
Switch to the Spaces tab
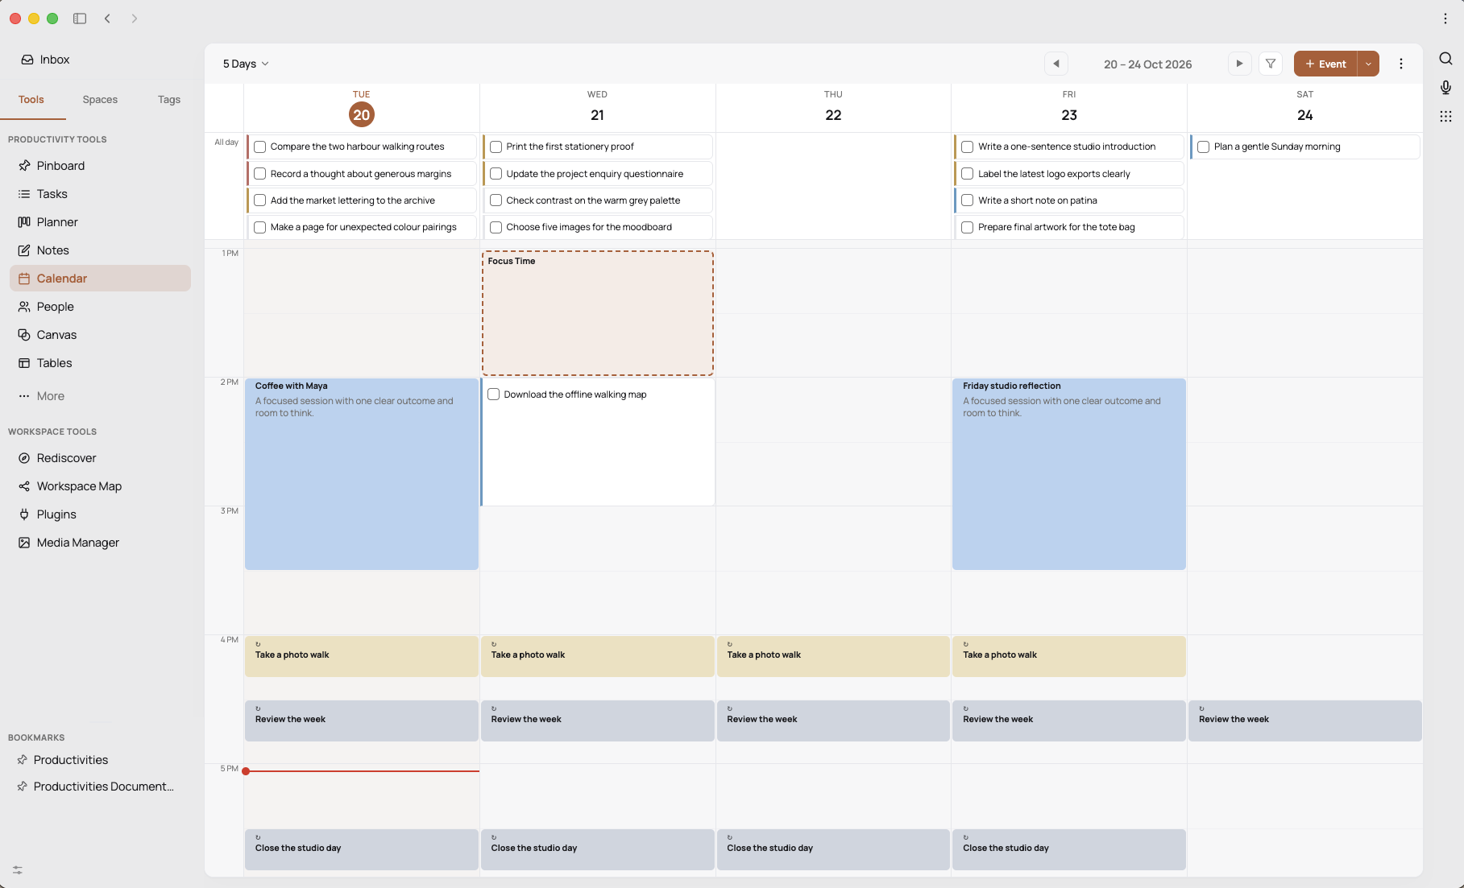100,100
